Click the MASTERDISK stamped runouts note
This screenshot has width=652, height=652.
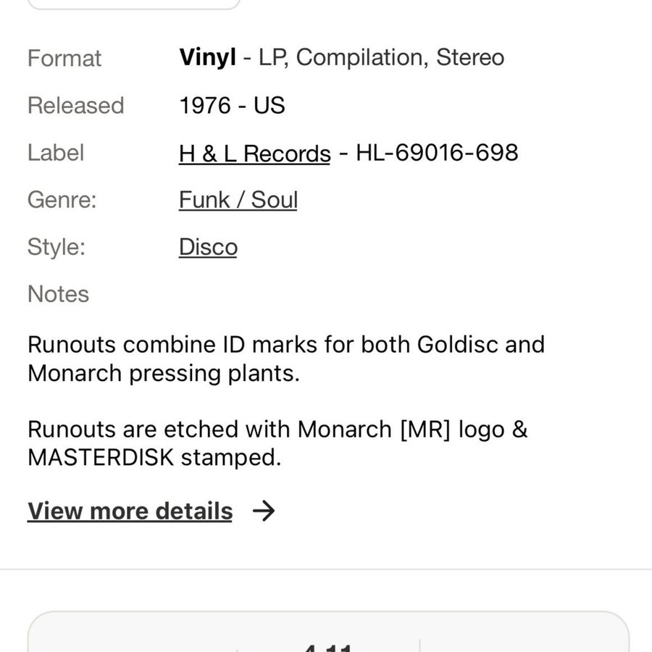point(277,443)
